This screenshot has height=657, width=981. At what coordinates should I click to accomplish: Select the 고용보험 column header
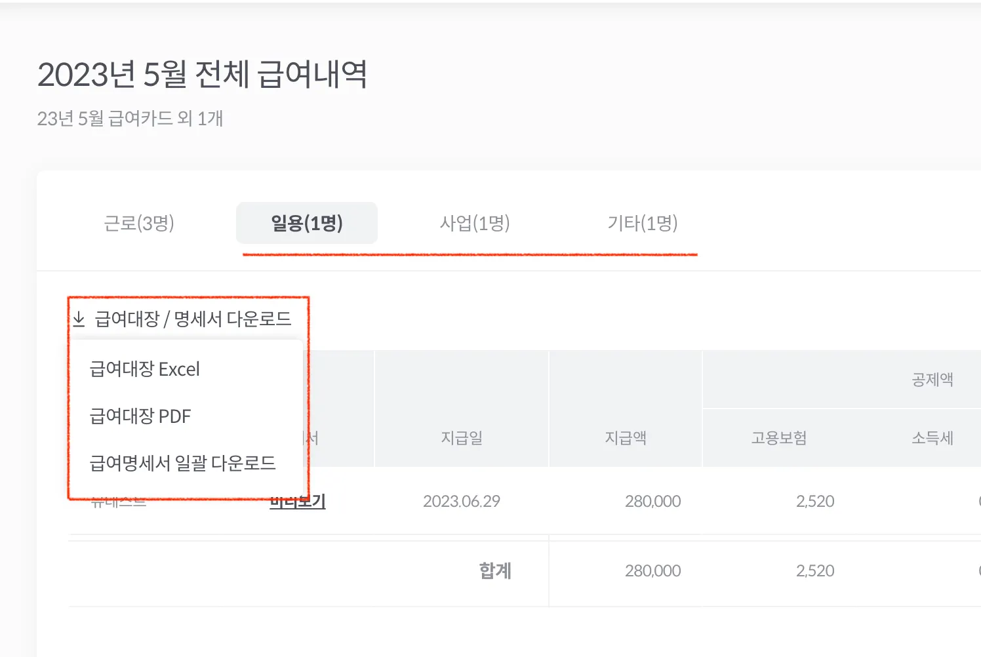(x=779, y=438)
